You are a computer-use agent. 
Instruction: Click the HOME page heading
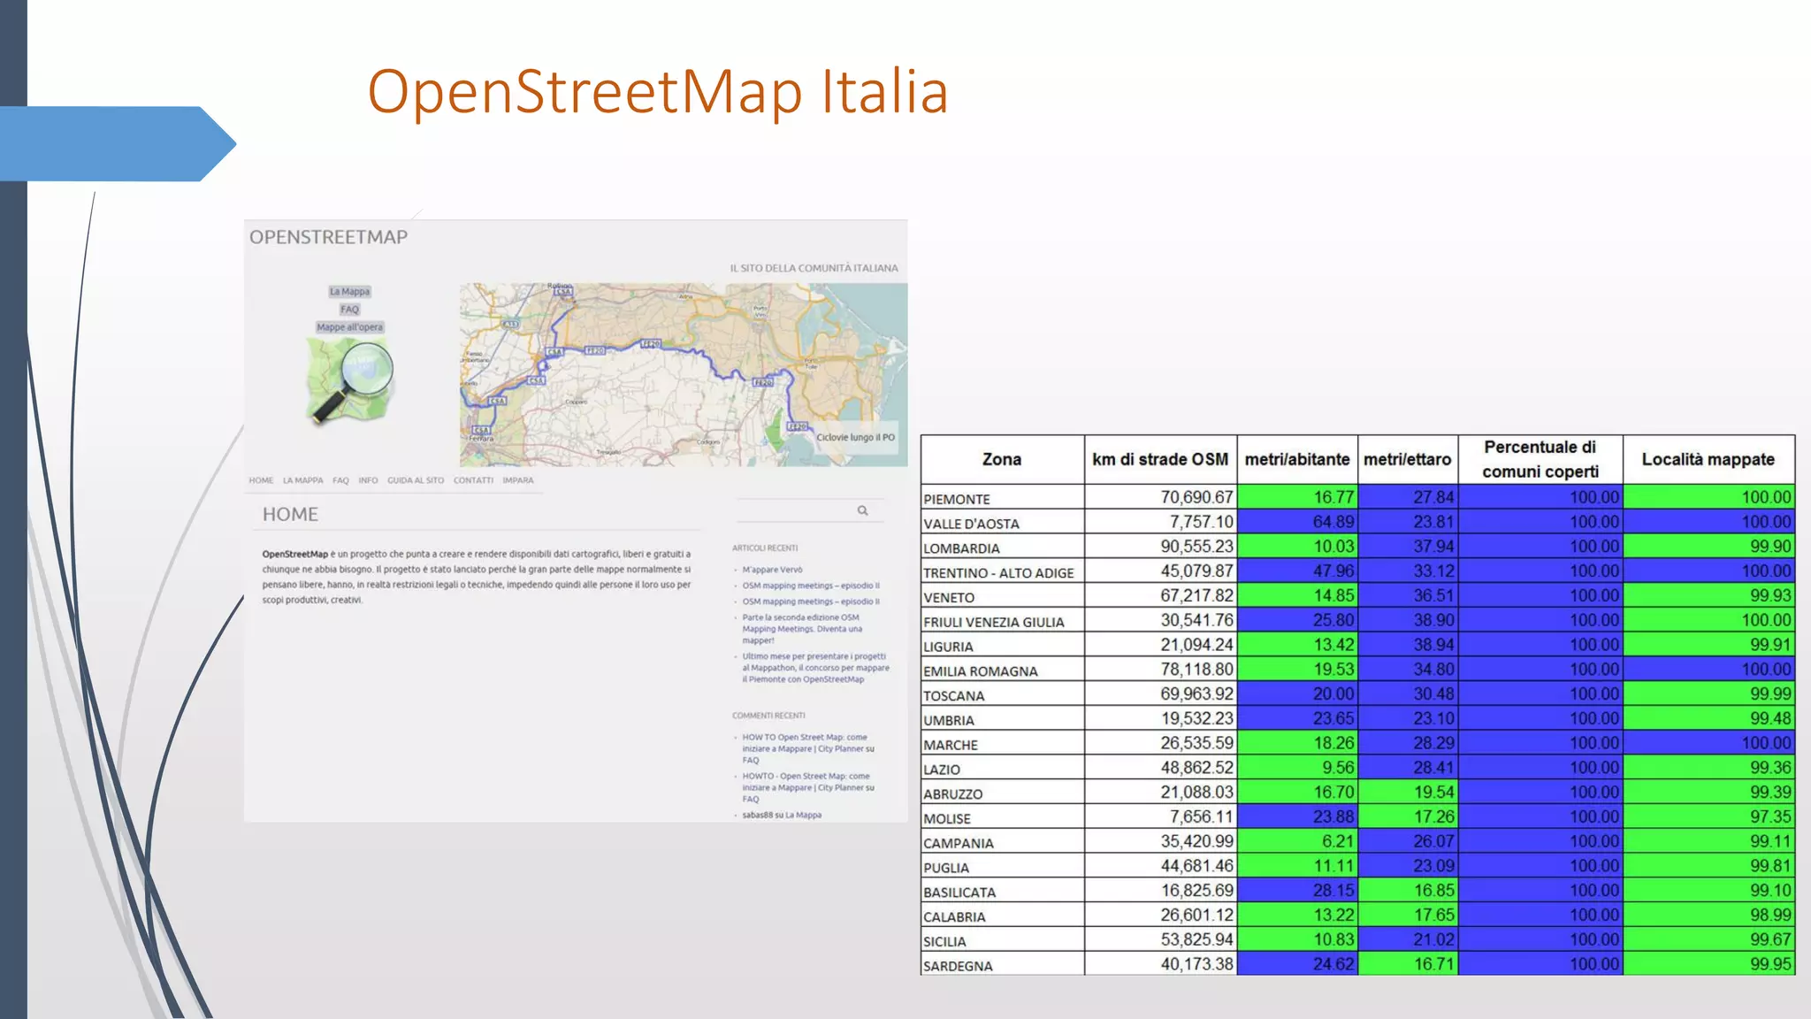pos(290,514)
